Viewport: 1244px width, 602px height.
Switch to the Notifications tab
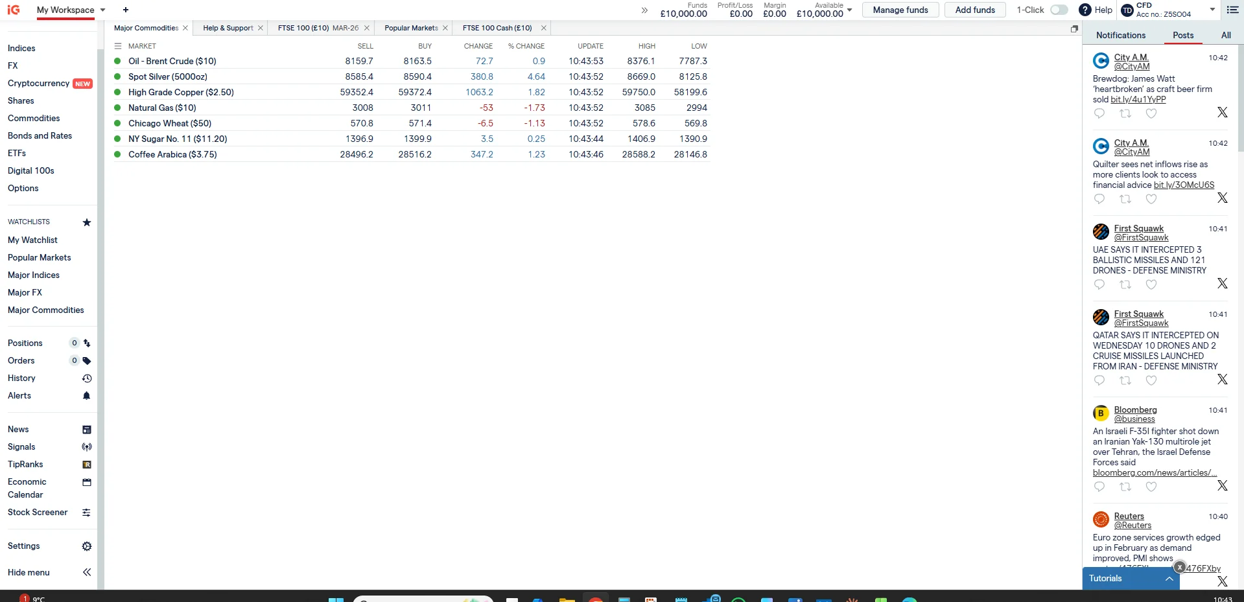tap(1120, 35)
